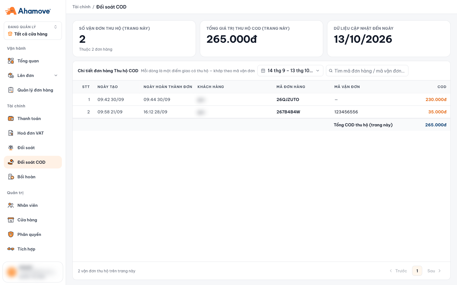Expand the Lên đơn submenu chevron
This screenshot has height=285, width=457.
56,75
